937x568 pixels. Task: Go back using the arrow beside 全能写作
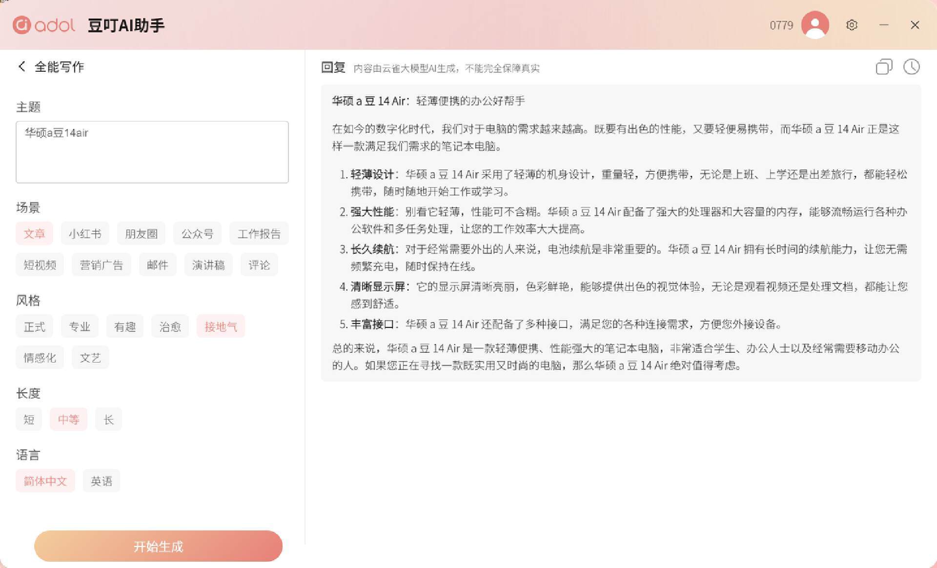coord(21,66)
